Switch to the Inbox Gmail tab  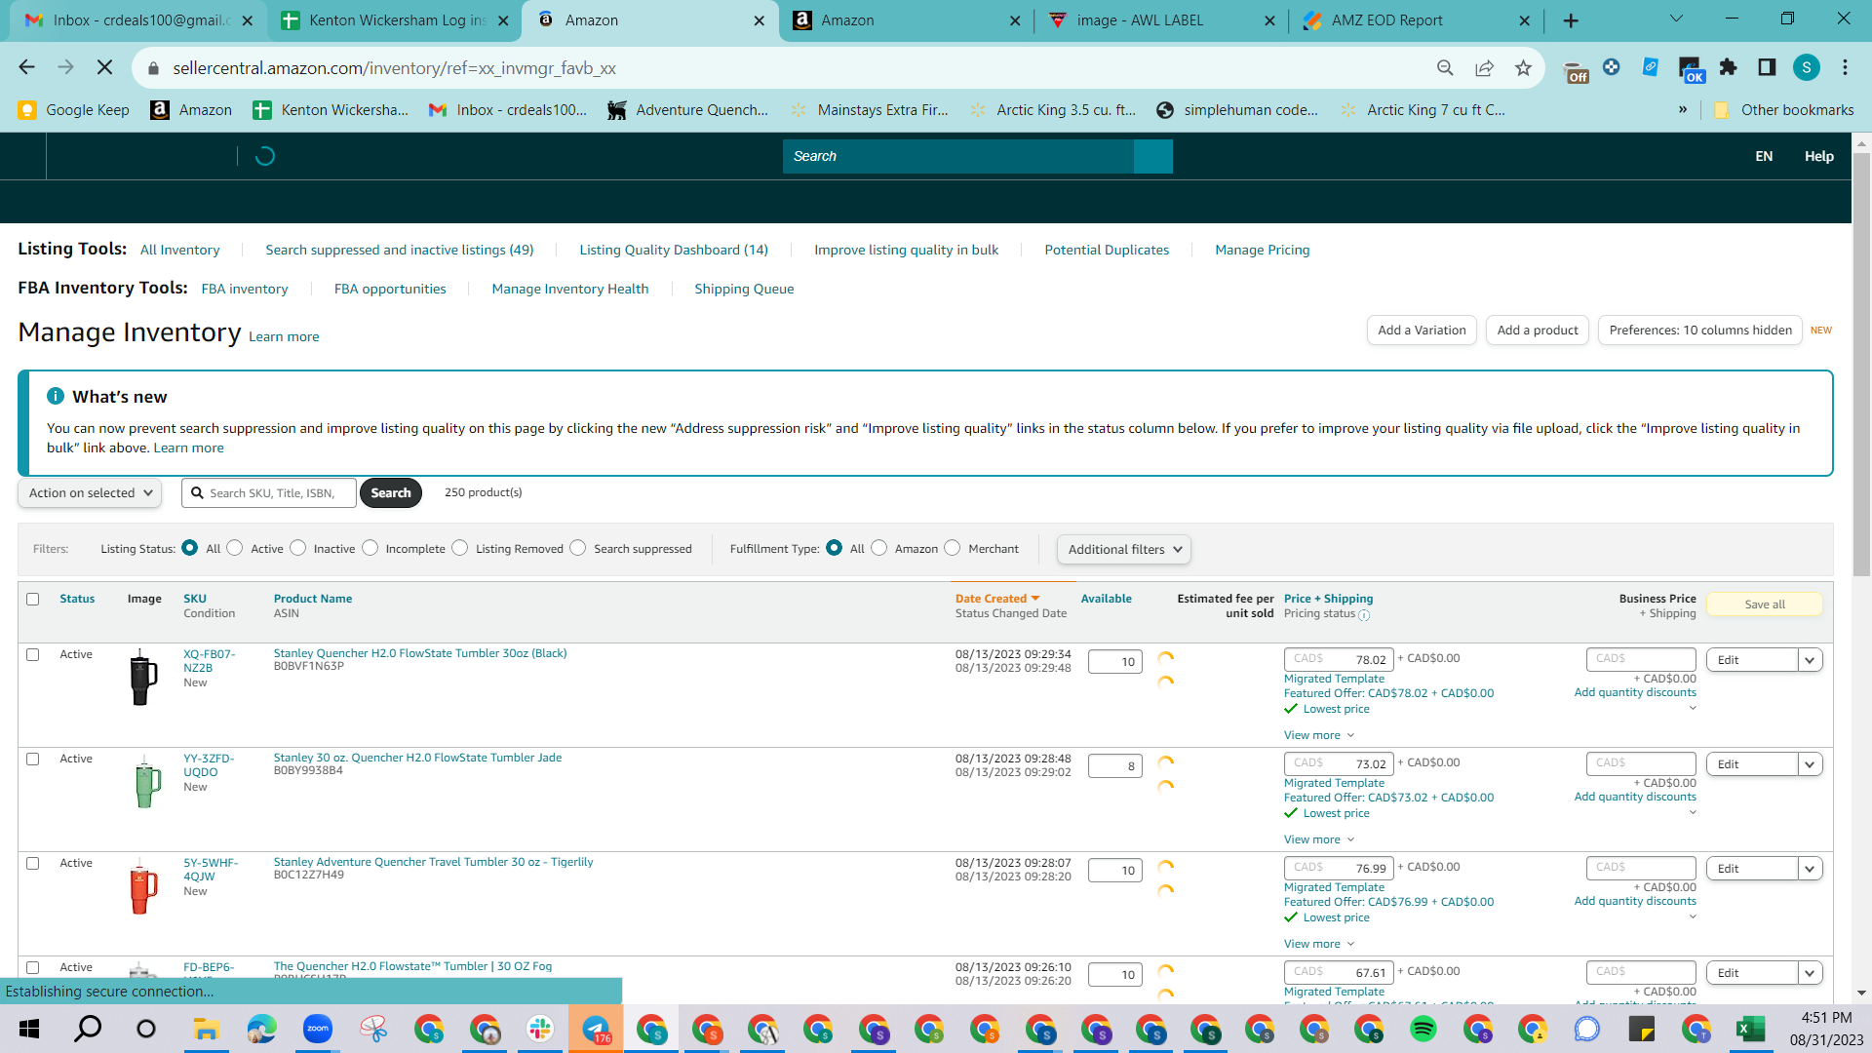tap(136, 20)
